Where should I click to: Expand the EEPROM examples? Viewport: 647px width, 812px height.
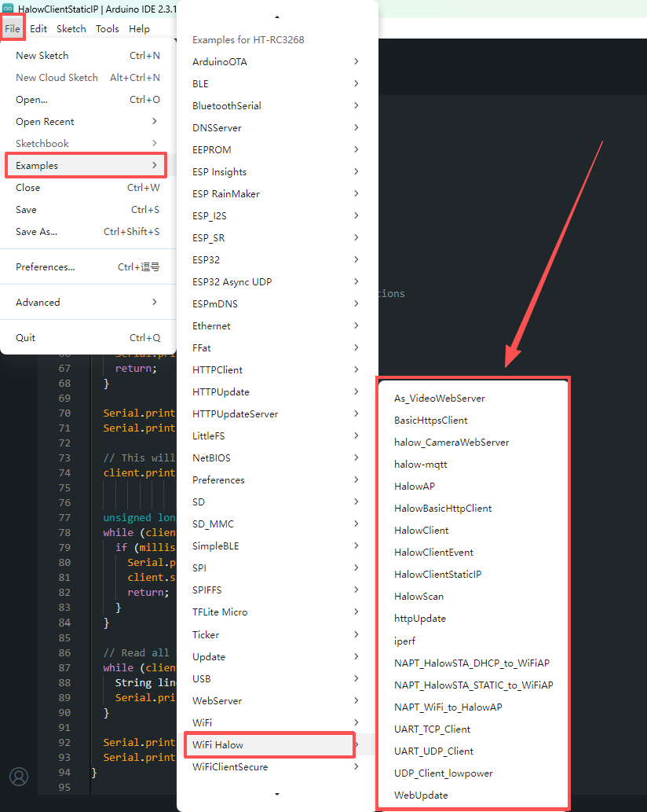pos(277,149)
